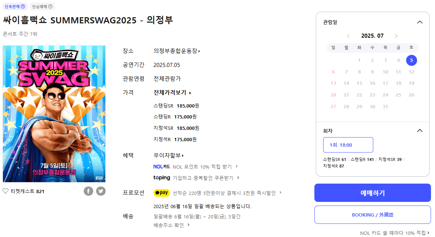Open the BOOKING / 外國語 page
The width and height of the screenshot is (435, 237).
pos(372,215)
